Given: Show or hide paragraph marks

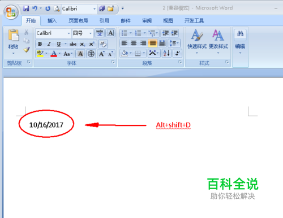Looking at the screenshot, I should point(177,54).
